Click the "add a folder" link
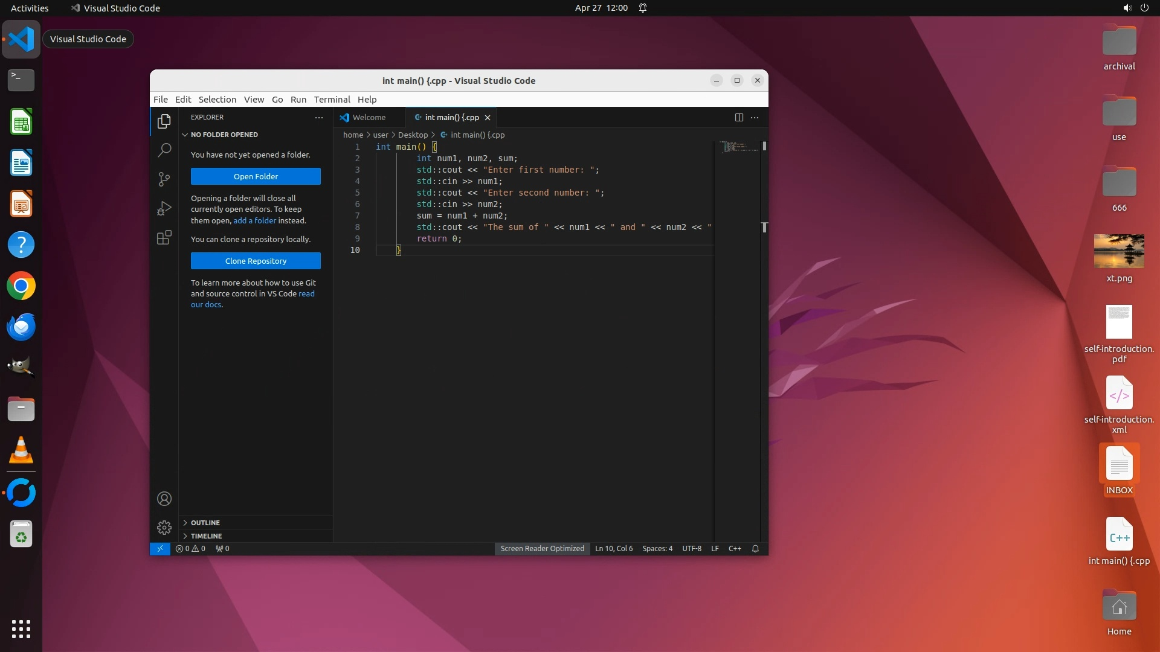 coord(254,221)
